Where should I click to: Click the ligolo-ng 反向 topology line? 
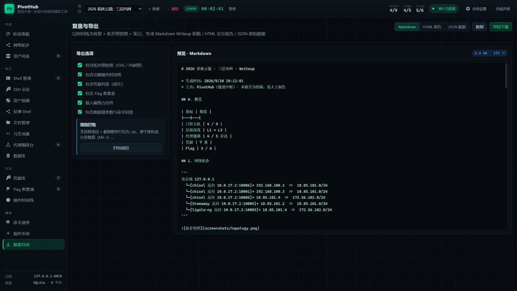[259, 210]
